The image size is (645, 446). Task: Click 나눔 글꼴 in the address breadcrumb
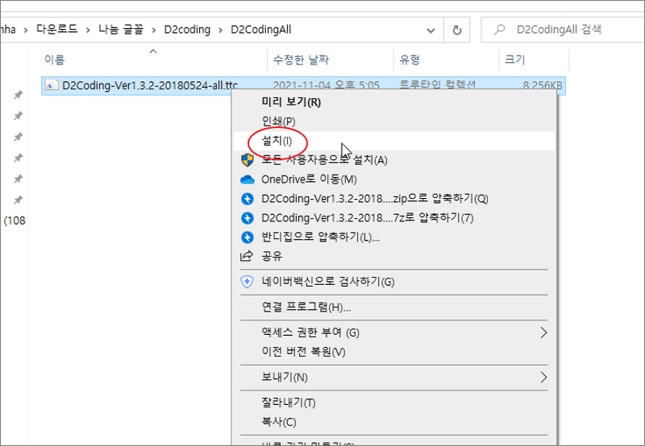pyautogui.click(x=121, y=30)
